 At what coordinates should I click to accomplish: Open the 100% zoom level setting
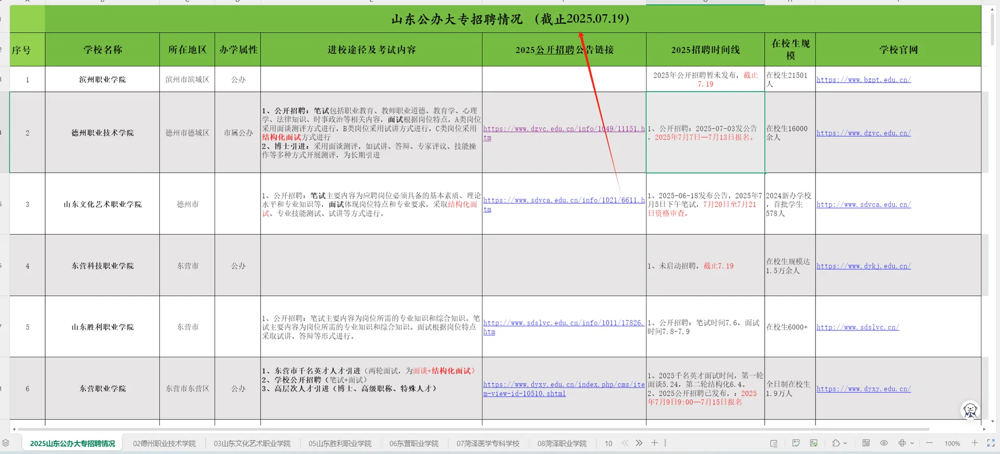pyautogui.click(x=953, y=444)
